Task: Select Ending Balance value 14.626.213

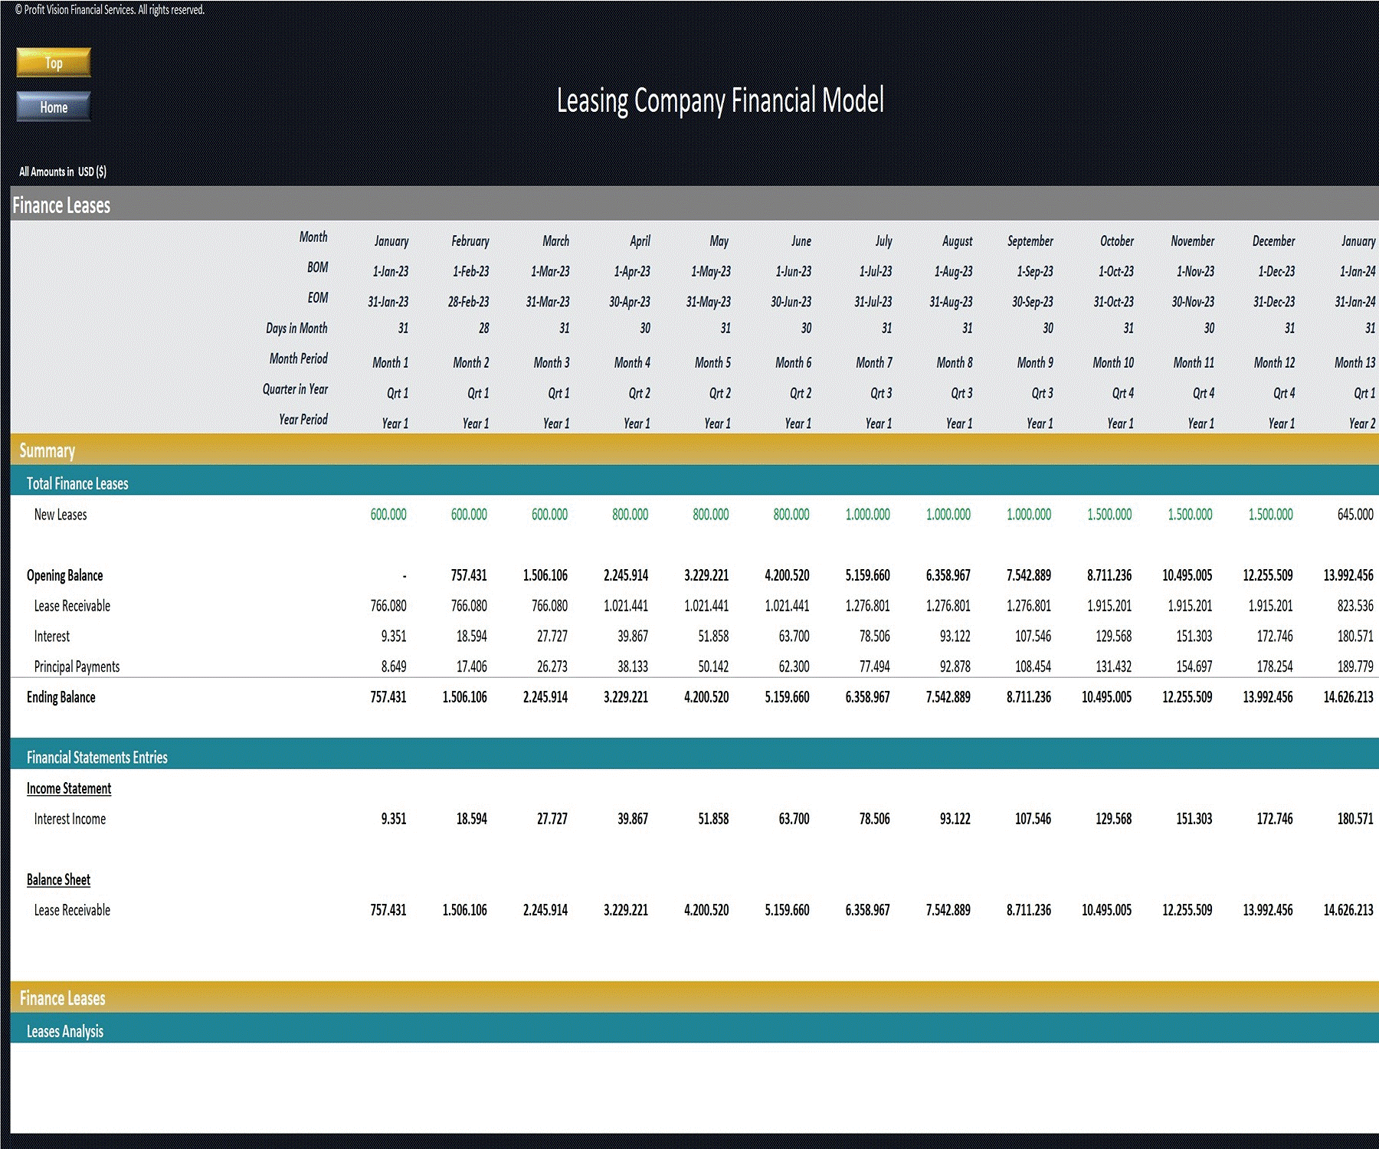Action: [1348, 697]
